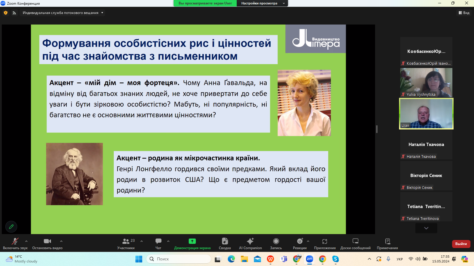
Task: Open Примечания notes
Action: coord(387,244)
